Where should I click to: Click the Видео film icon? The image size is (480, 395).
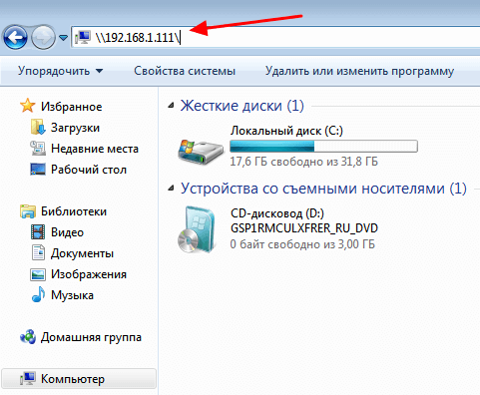point(38,231)
